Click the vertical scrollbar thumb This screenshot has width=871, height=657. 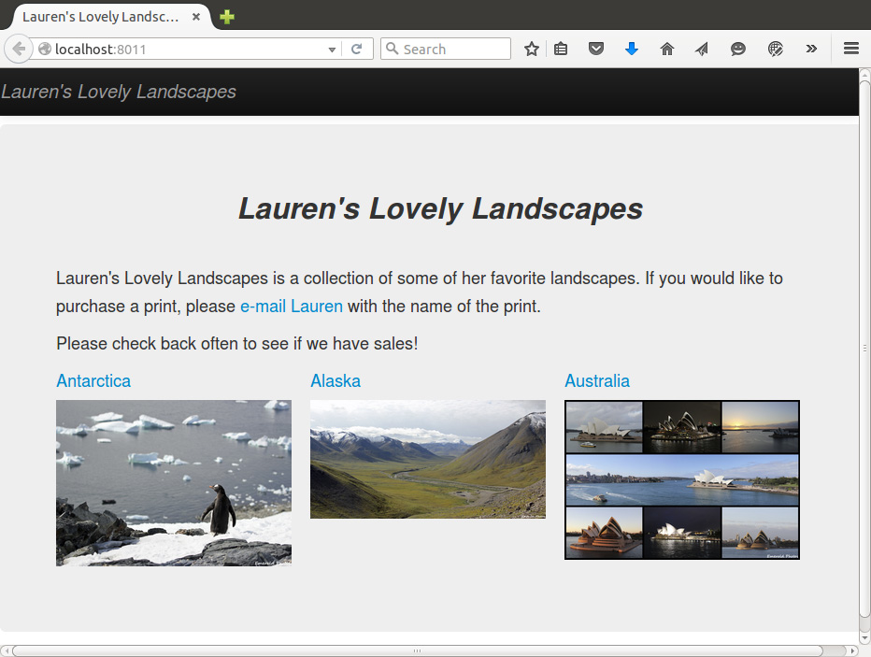coord(864,349)
